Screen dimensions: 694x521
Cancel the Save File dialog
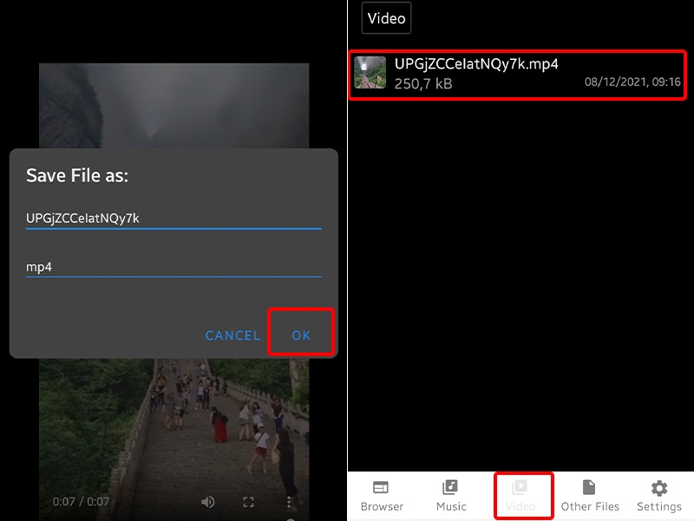232,334
